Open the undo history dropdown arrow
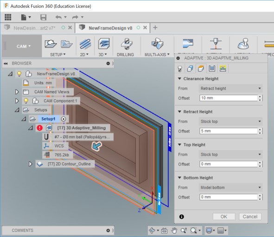The height and width of the screenshot is (237, 274). (x=65, y=17)
